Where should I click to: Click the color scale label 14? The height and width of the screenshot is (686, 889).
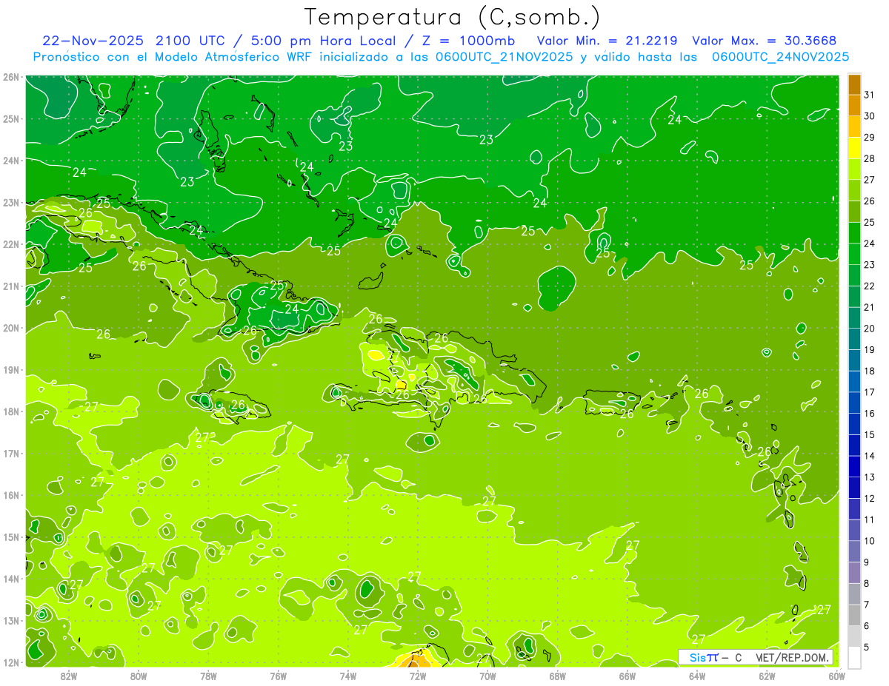point(869,455)
